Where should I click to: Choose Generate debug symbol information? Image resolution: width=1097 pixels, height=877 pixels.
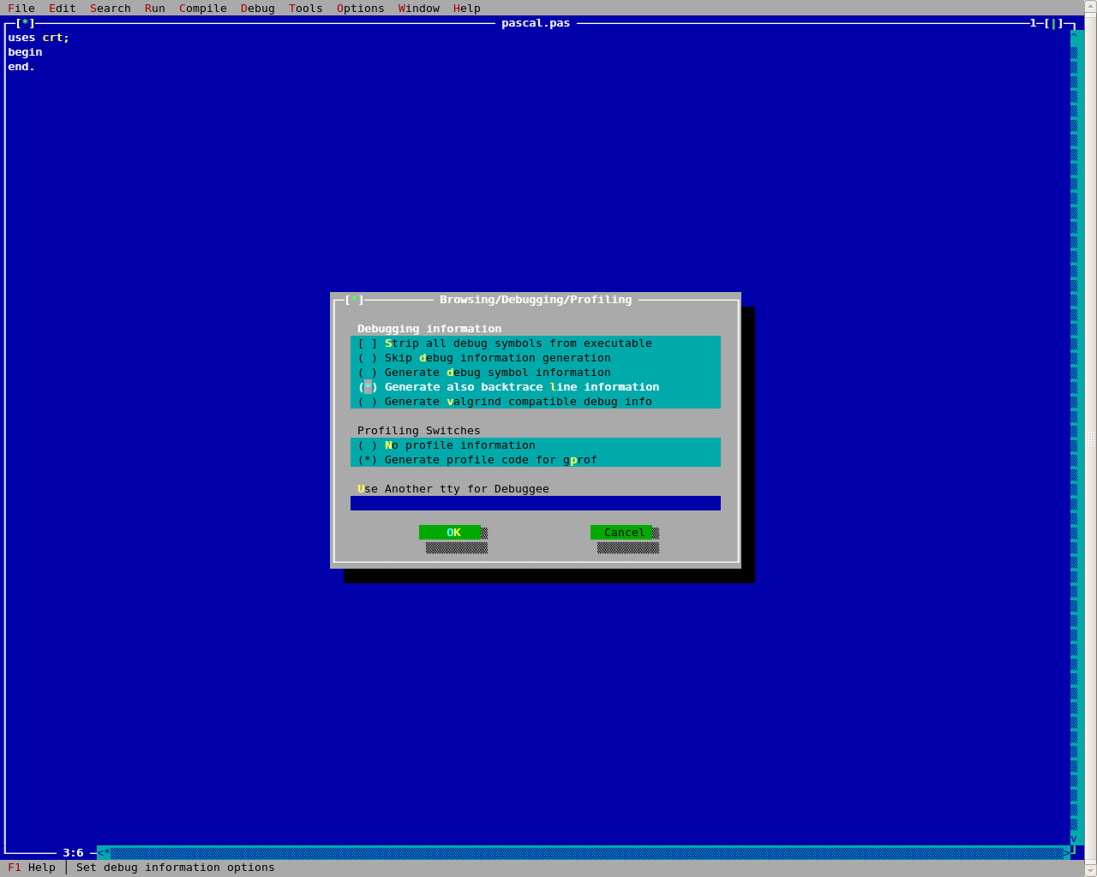tap(368, 373)
